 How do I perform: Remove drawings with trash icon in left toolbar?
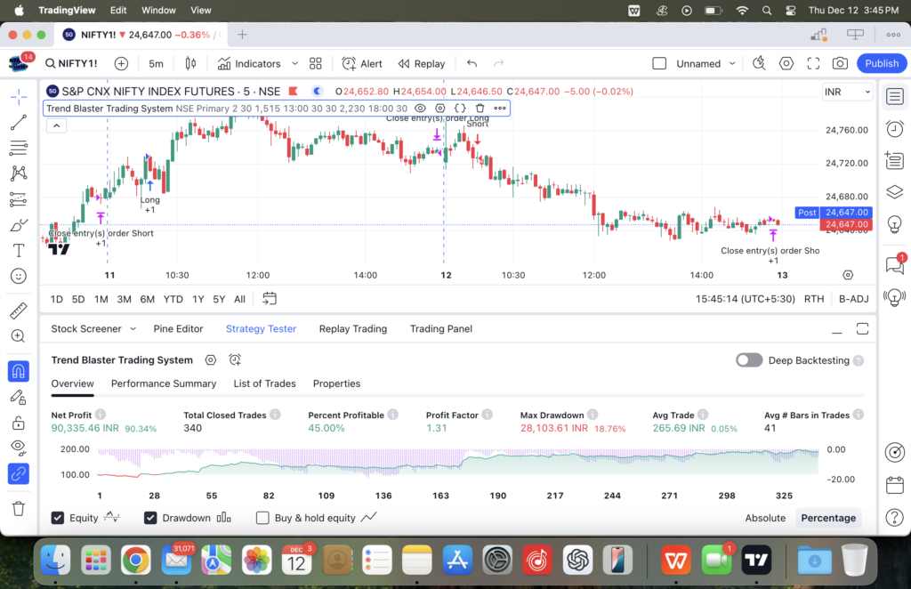(x=19, y=509)
